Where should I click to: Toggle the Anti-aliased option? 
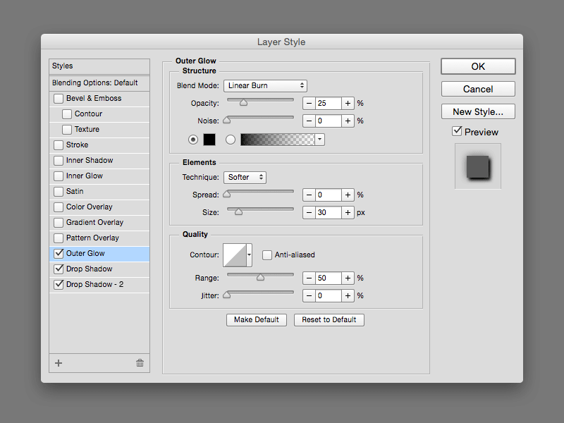(x=266, y=255)
